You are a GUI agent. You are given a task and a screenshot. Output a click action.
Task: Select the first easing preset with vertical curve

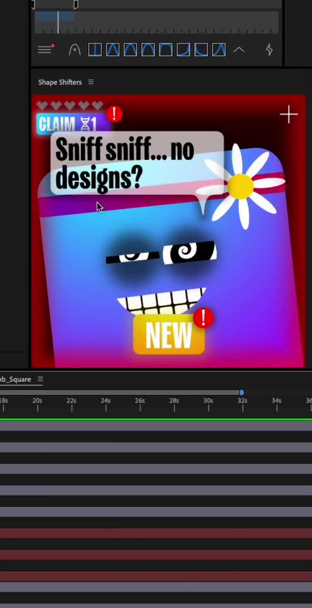[95, 50]
